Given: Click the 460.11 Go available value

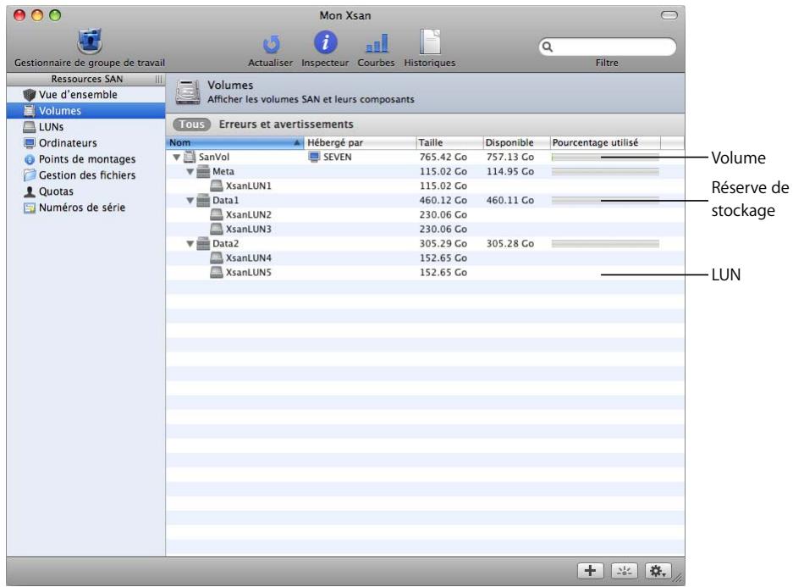Looking at the screenshot, I should point(509,201).
